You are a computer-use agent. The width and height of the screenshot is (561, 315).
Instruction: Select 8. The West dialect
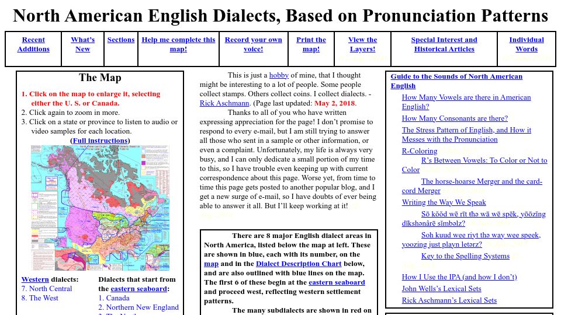[x=40, y=298]
